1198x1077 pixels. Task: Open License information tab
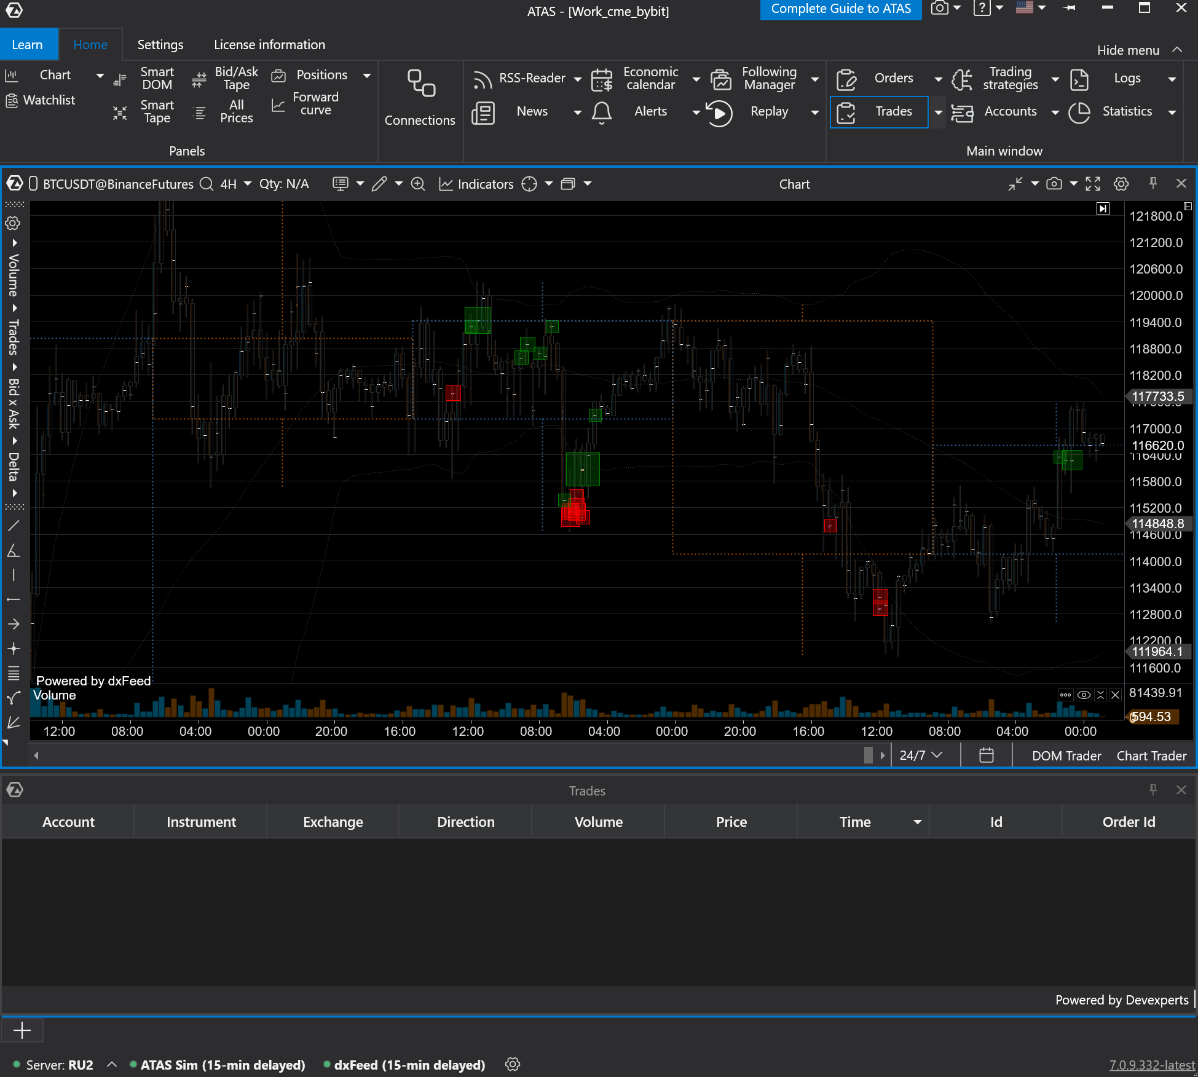(269, 45)
